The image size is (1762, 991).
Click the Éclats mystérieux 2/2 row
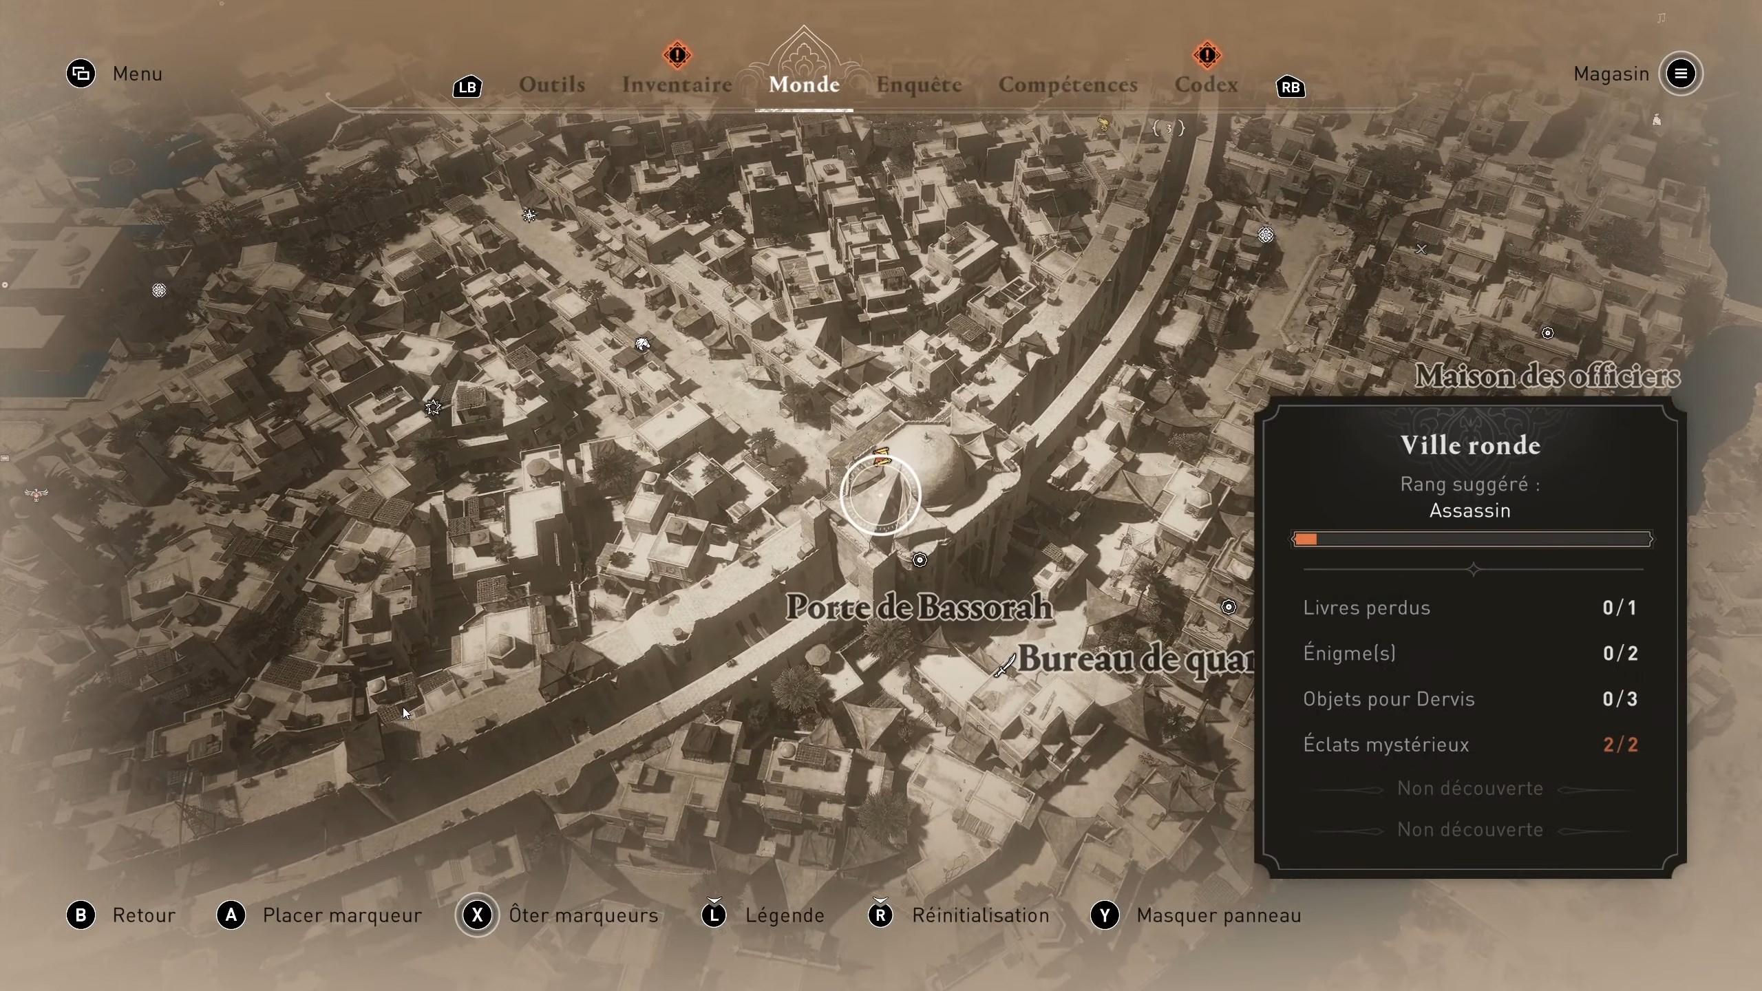(x=1471, y=745)
